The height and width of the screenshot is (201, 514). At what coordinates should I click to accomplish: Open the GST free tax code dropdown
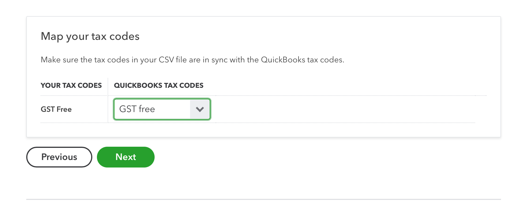(x=162, y=109)
